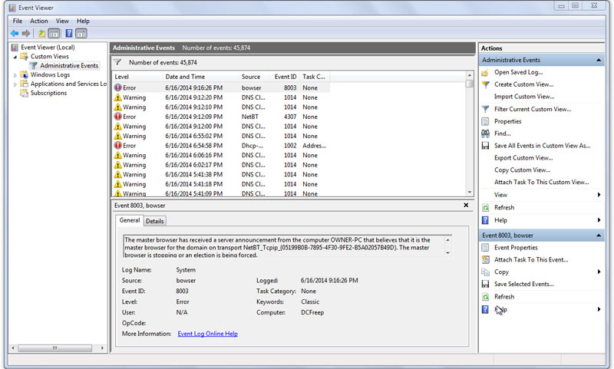614x369 pixels.
Task: Click the Up One Level folder icon
Action: [42, 34]
